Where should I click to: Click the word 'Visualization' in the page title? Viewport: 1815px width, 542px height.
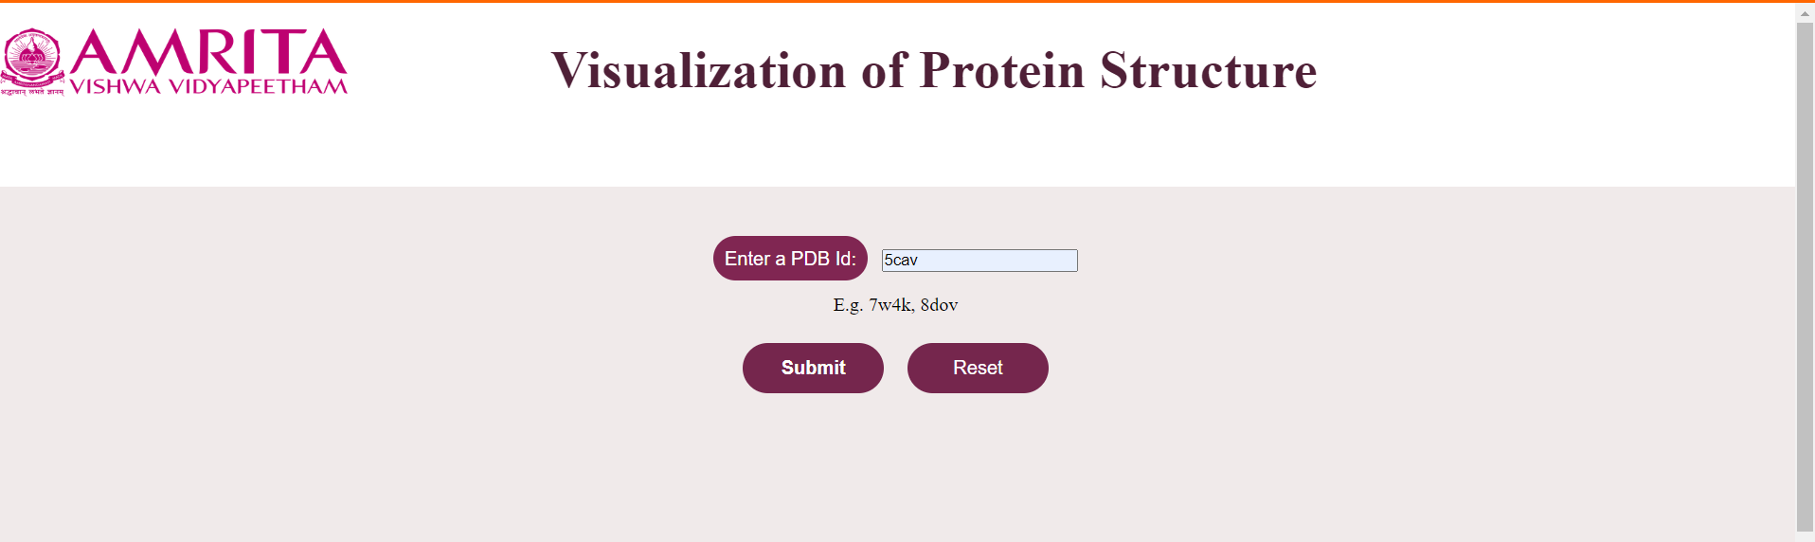[699, 71]
